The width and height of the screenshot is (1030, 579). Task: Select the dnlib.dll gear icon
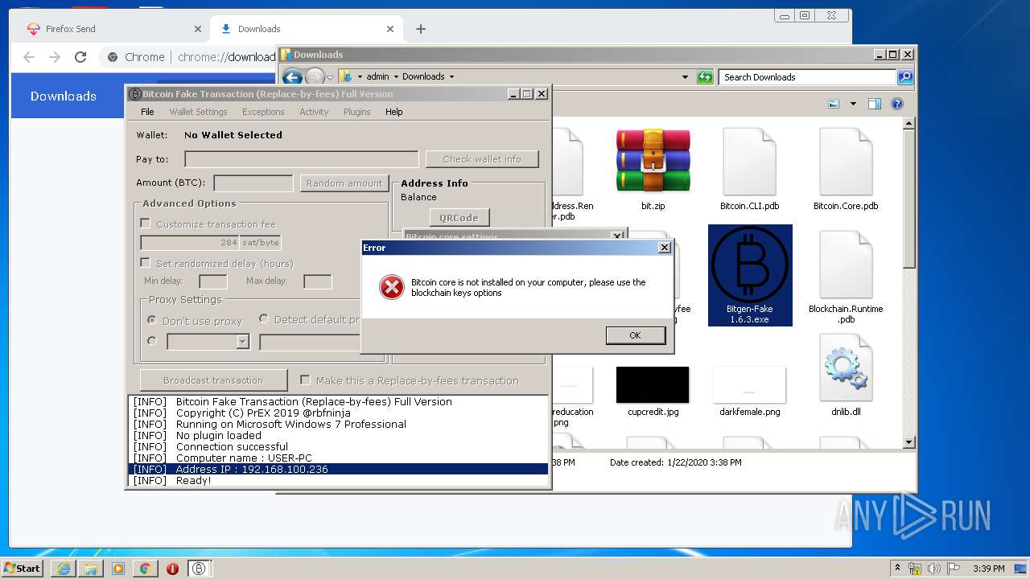(x=845, y=368)
